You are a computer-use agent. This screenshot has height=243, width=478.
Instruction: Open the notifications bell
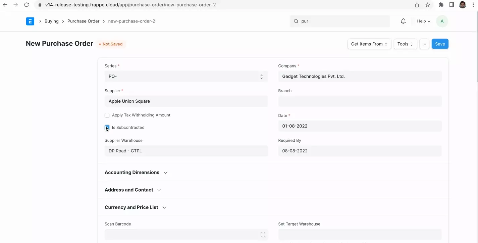(403, 21)
